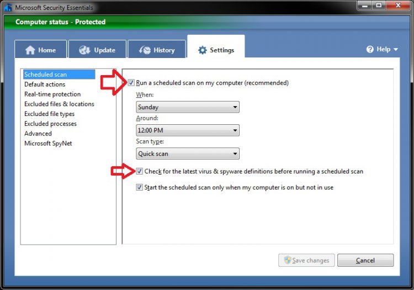The width and height of the screenshot is (414, 290).
Task: Click the clock icon on History tab
Action: pos(145,50)
